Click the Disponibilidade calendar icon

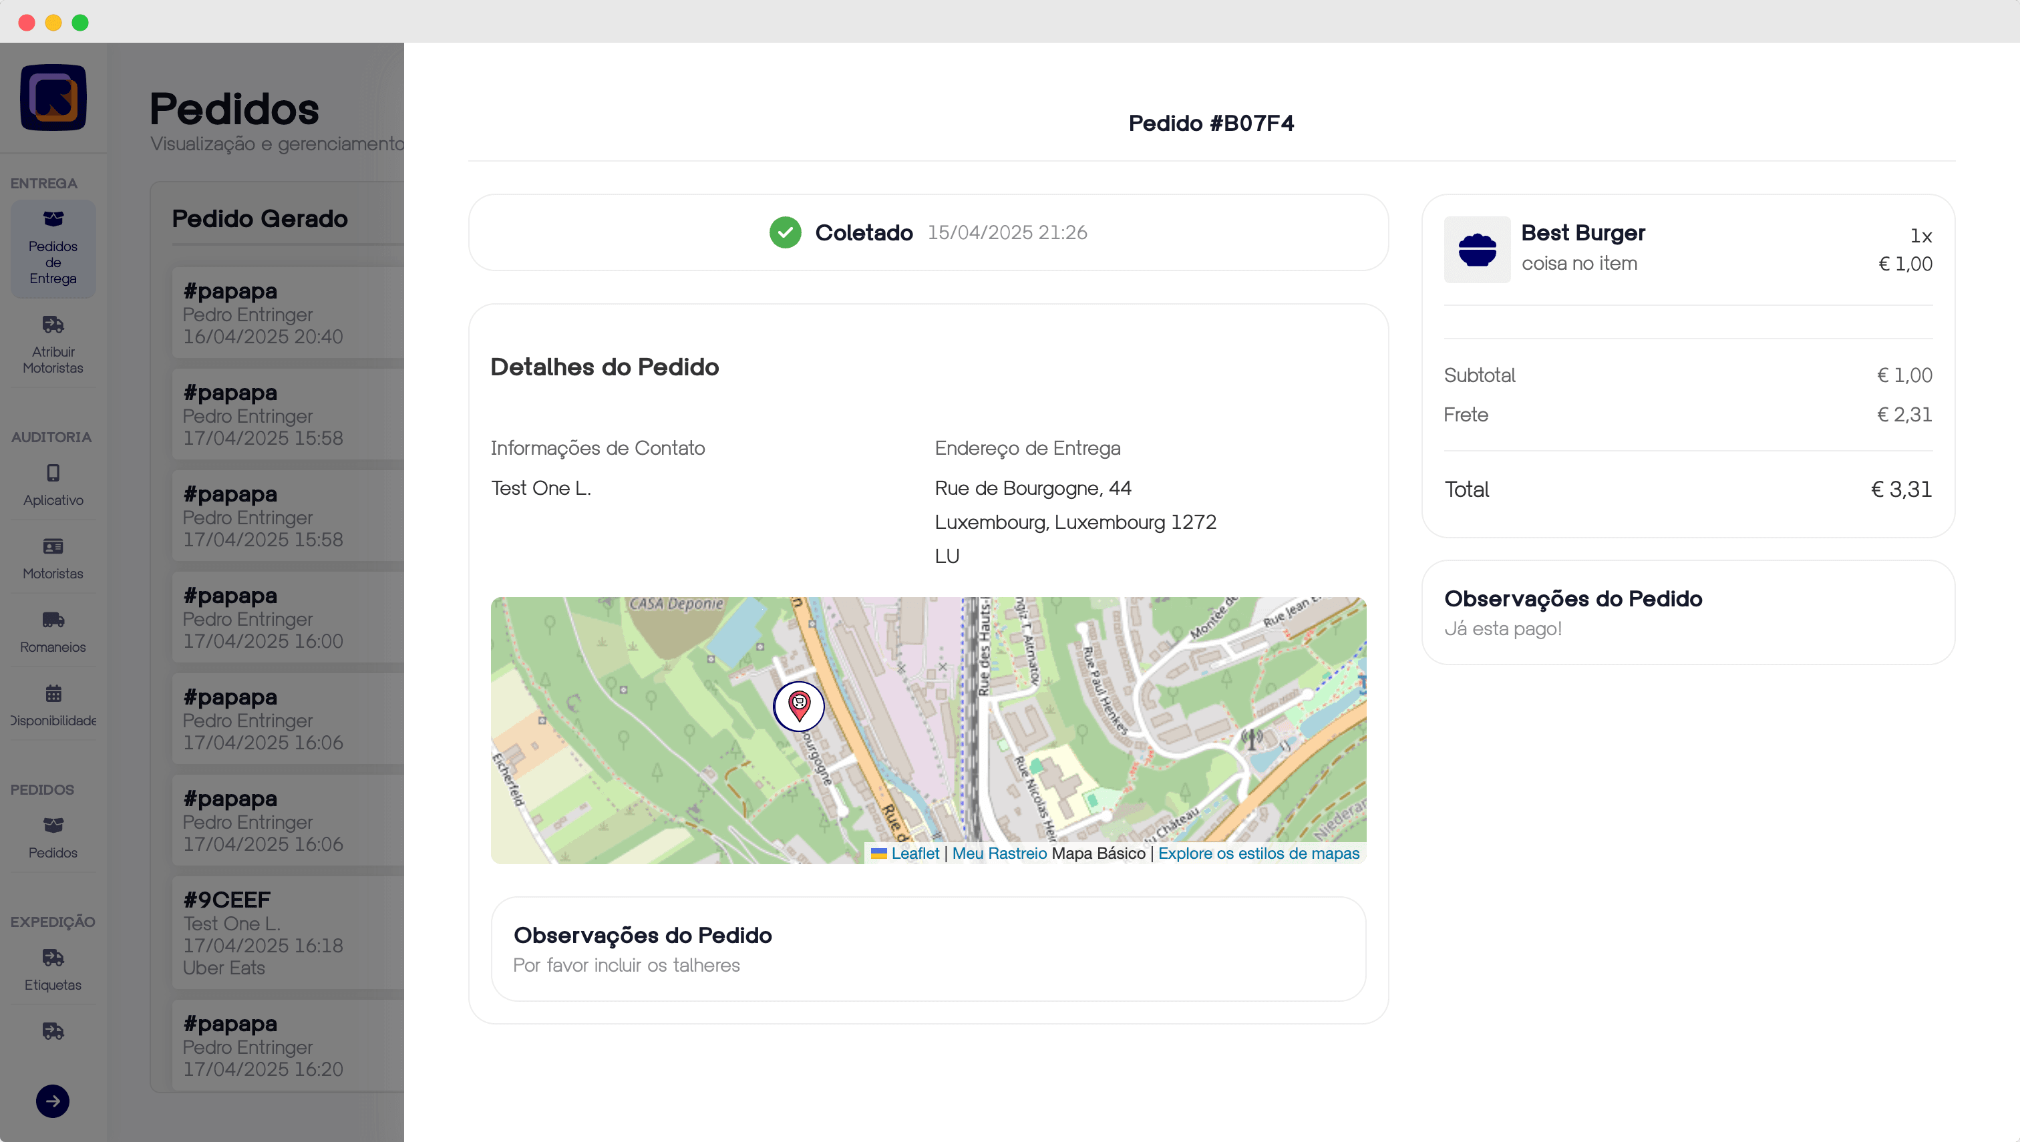coord(53,693)
